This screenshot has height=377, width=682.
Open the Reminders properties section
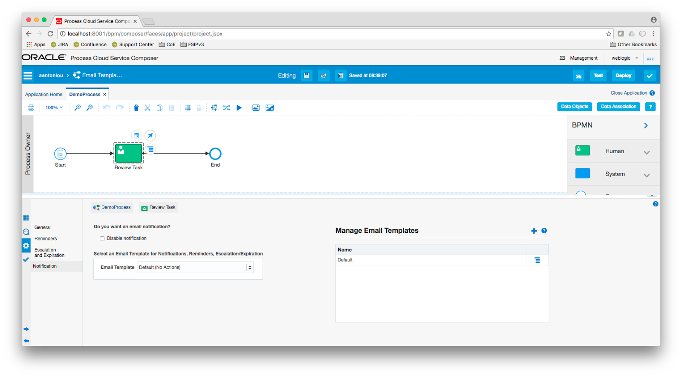[46, 239]
